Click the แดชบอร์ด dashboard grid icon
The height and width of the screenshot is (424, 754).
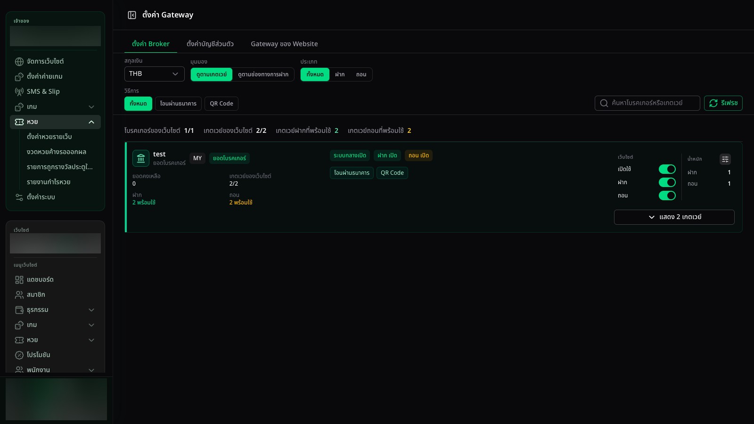[x=19, y=280]
